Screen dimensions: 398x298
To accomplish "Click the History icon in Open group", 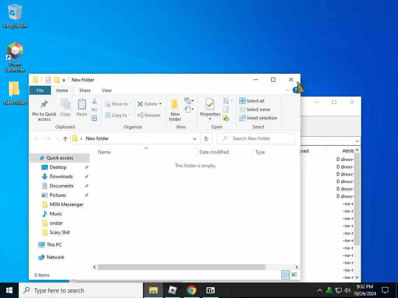I will click(x=226, y=118).
